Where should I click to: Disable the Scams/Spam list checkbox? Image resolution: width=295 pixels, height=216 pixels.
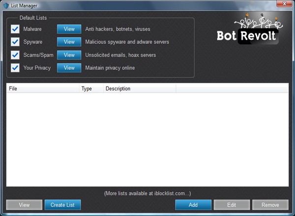point(15,55)
